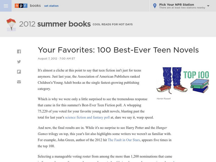Open the 2012 summer books series page
The image size is (216, 162).
point(55,24)
